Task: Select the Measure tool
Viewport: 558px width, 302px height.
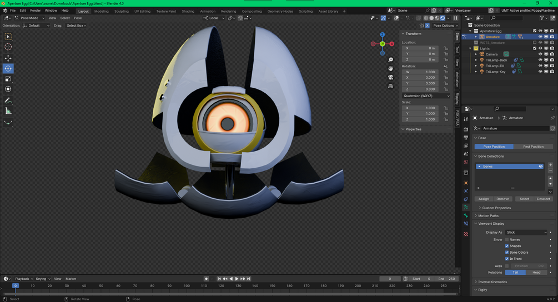Action: click(8, 112)
